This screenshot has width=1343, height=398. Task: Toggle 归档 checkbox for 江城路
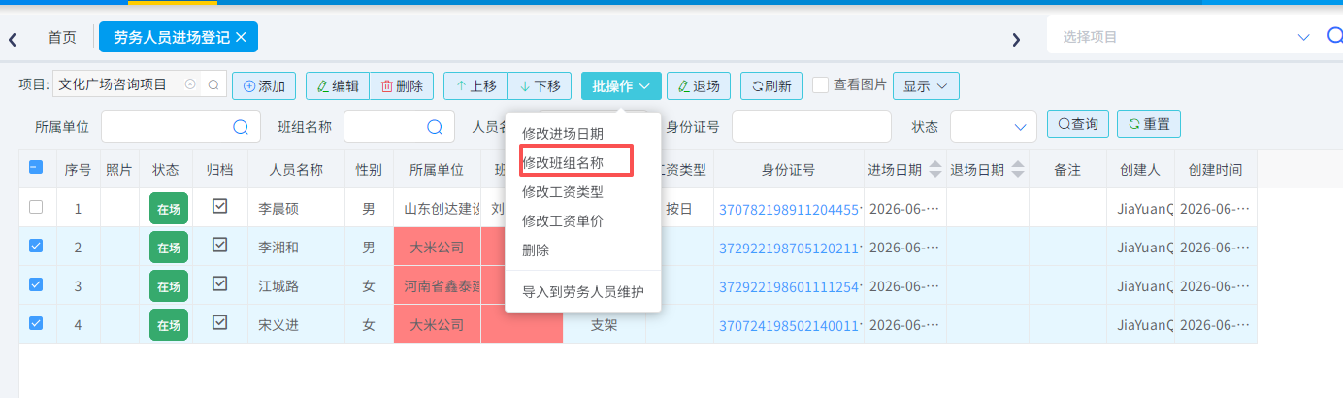point(220,283)
